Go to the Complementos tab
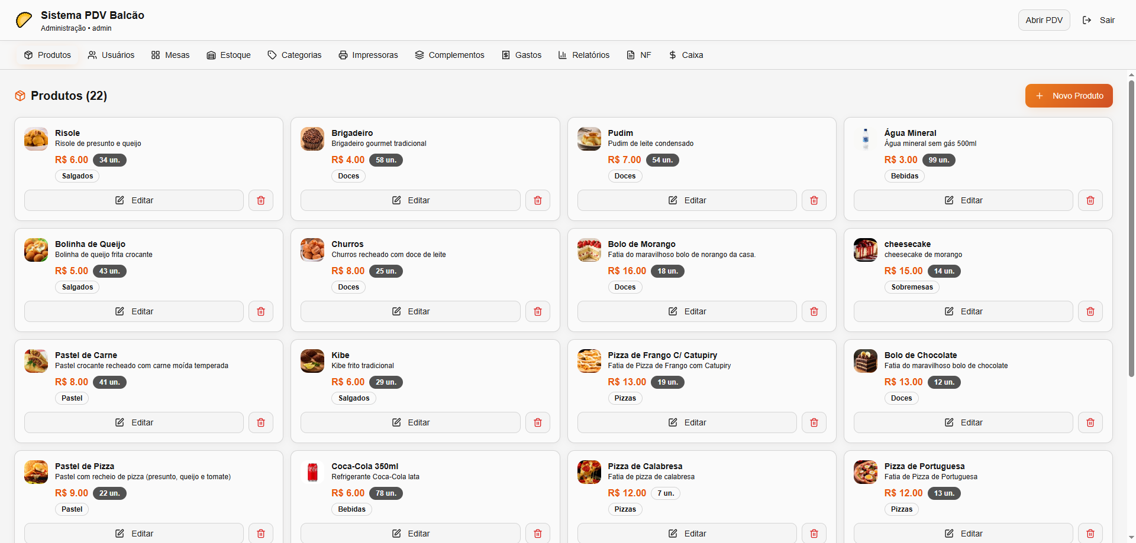 click(449, 55)
